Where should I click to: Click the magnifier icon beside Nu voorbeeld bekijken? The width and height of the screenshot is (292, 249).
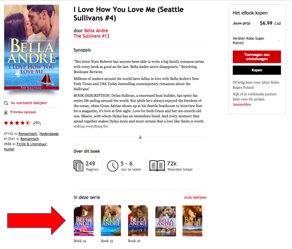coord(6,103)
